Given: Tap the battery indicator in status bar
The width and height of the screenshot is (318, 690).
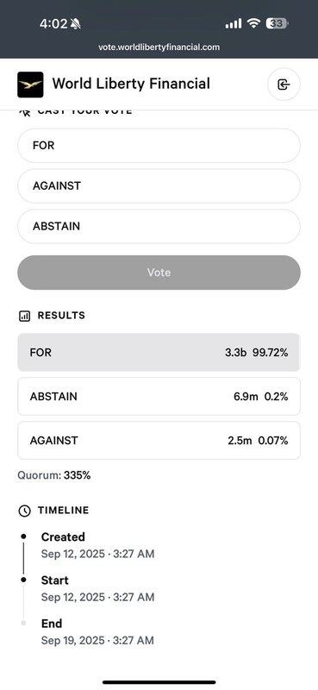Looking at the screenshot, I should (277, 23).
